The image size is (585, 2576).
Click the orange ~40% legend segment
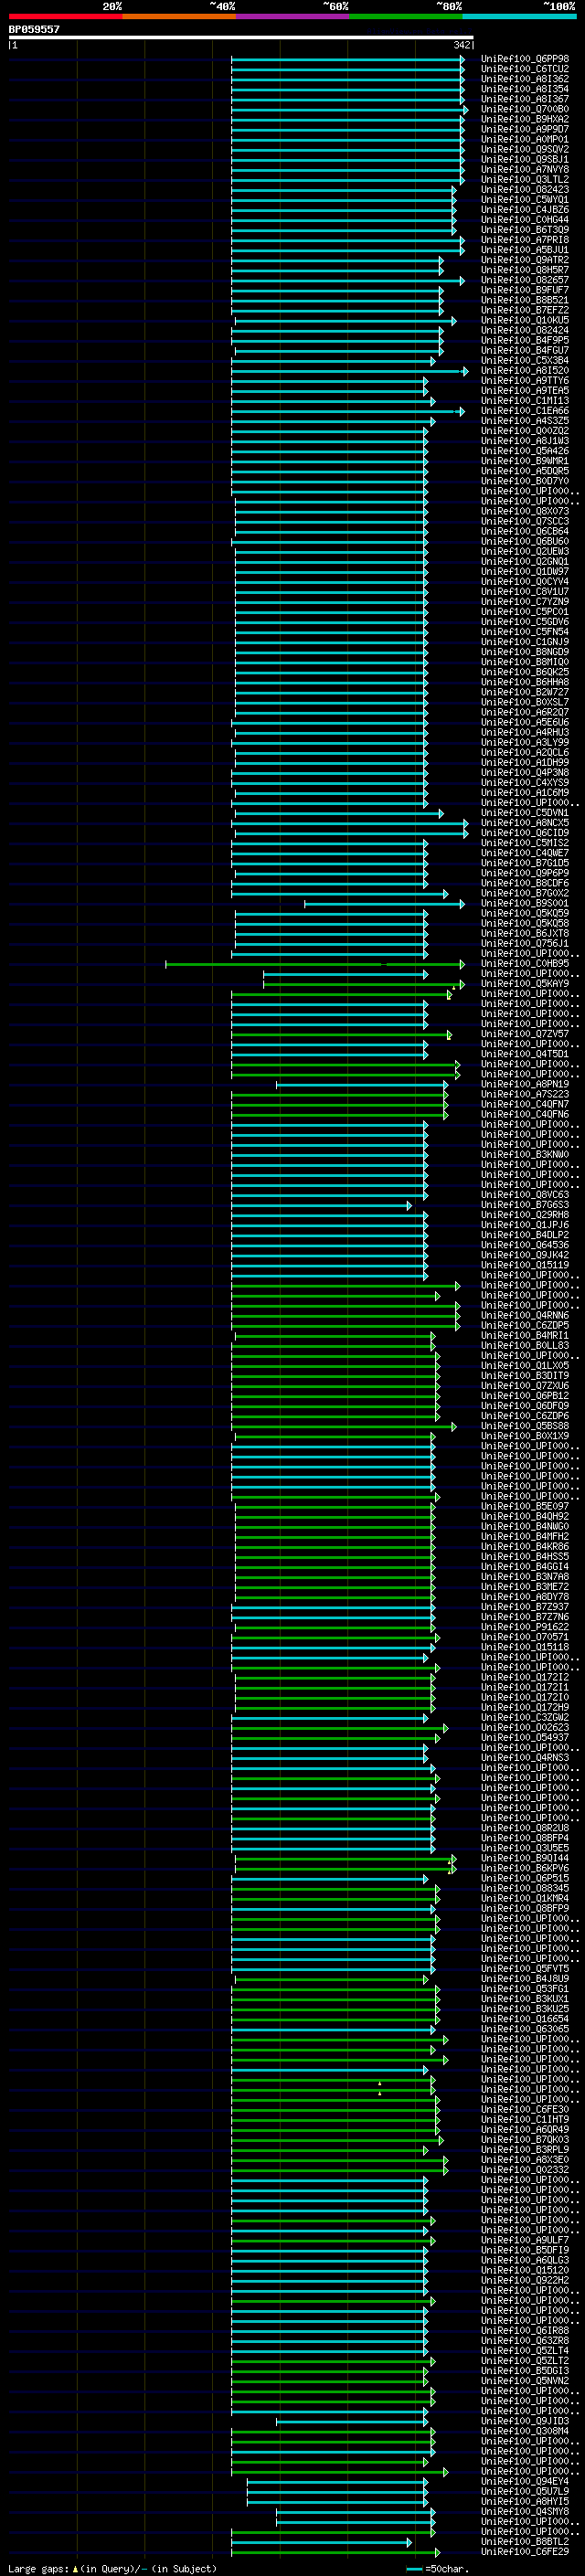click(x=179, y=16)
